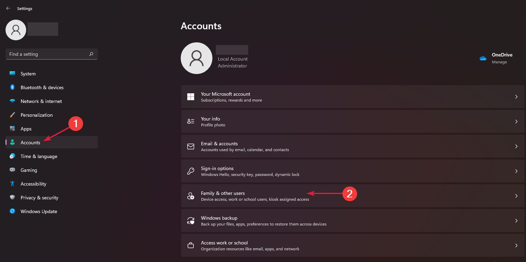Select Network & internet in sidebar

click(x=52, y=101)
